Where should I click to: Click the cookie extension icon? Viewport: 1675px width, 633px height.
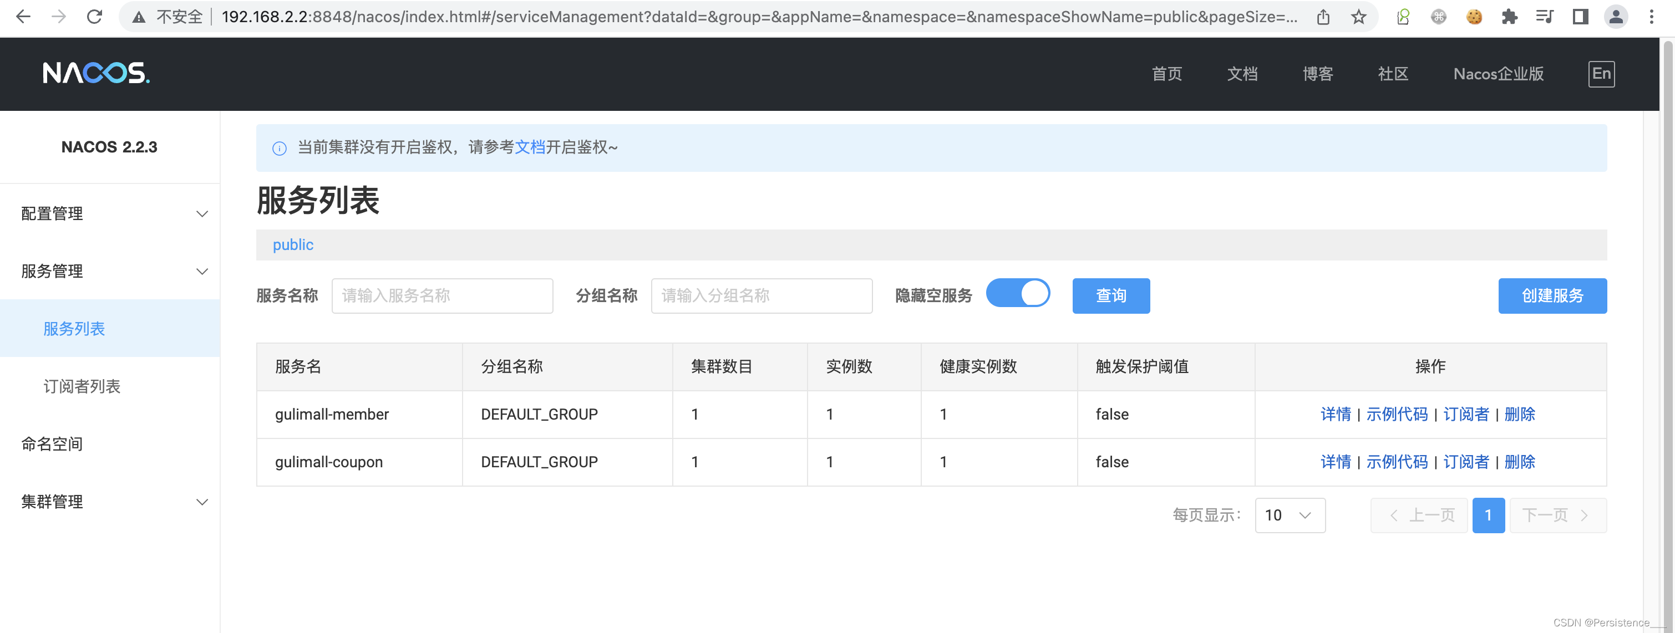pos(1474,17)
